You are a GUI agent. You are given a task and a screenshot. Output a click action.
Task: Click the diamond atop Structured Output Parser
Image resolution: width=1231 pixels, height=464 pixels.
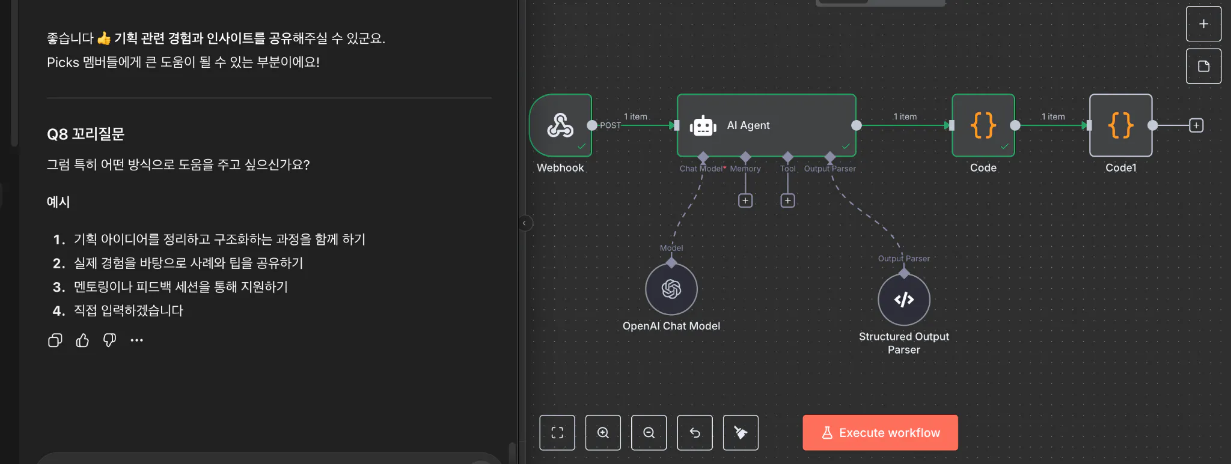pos(904,273)
